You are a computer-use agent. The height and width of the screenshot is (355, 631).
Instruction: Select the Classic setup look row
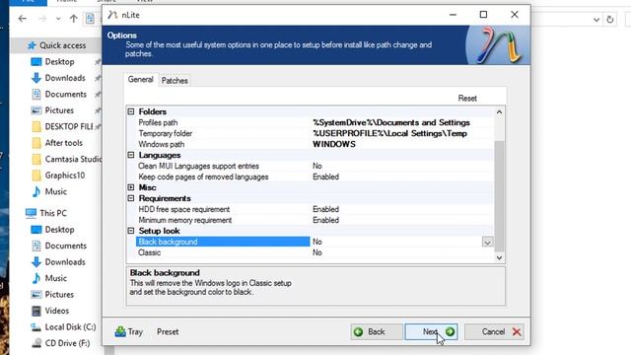click(315, 252)
